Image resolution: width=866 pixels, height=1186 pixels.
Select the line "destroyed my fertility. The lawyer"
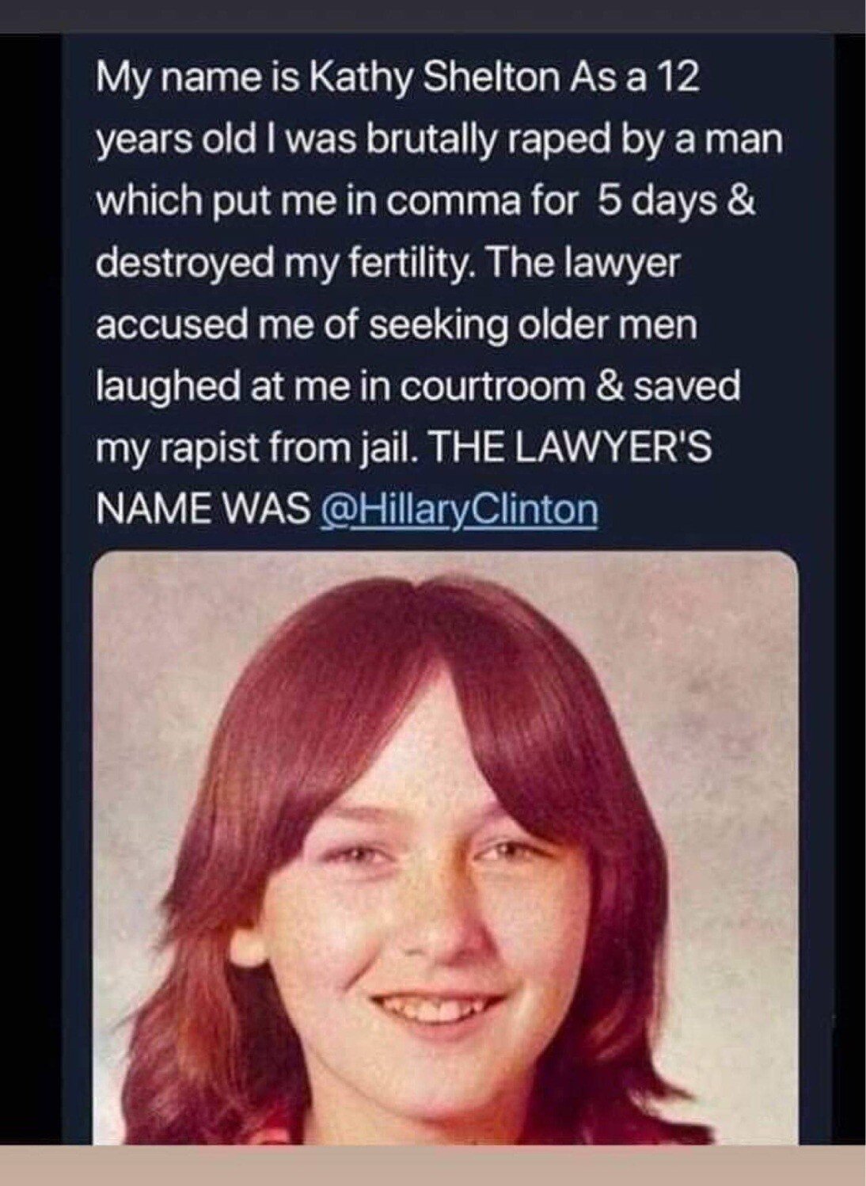click(x=388, y=265)
